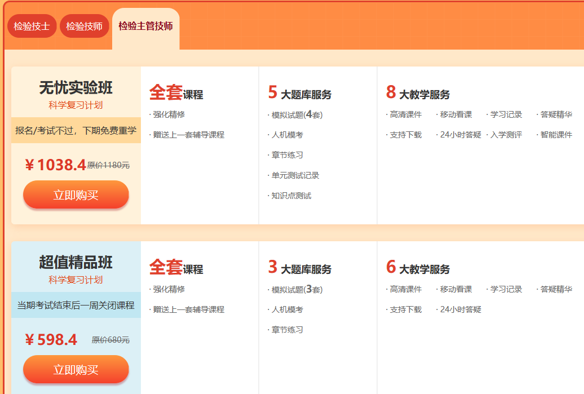The image size is (584, 394).
Task: Click the ¥598.4 price of 超值精品班
Action: [51, 339]
